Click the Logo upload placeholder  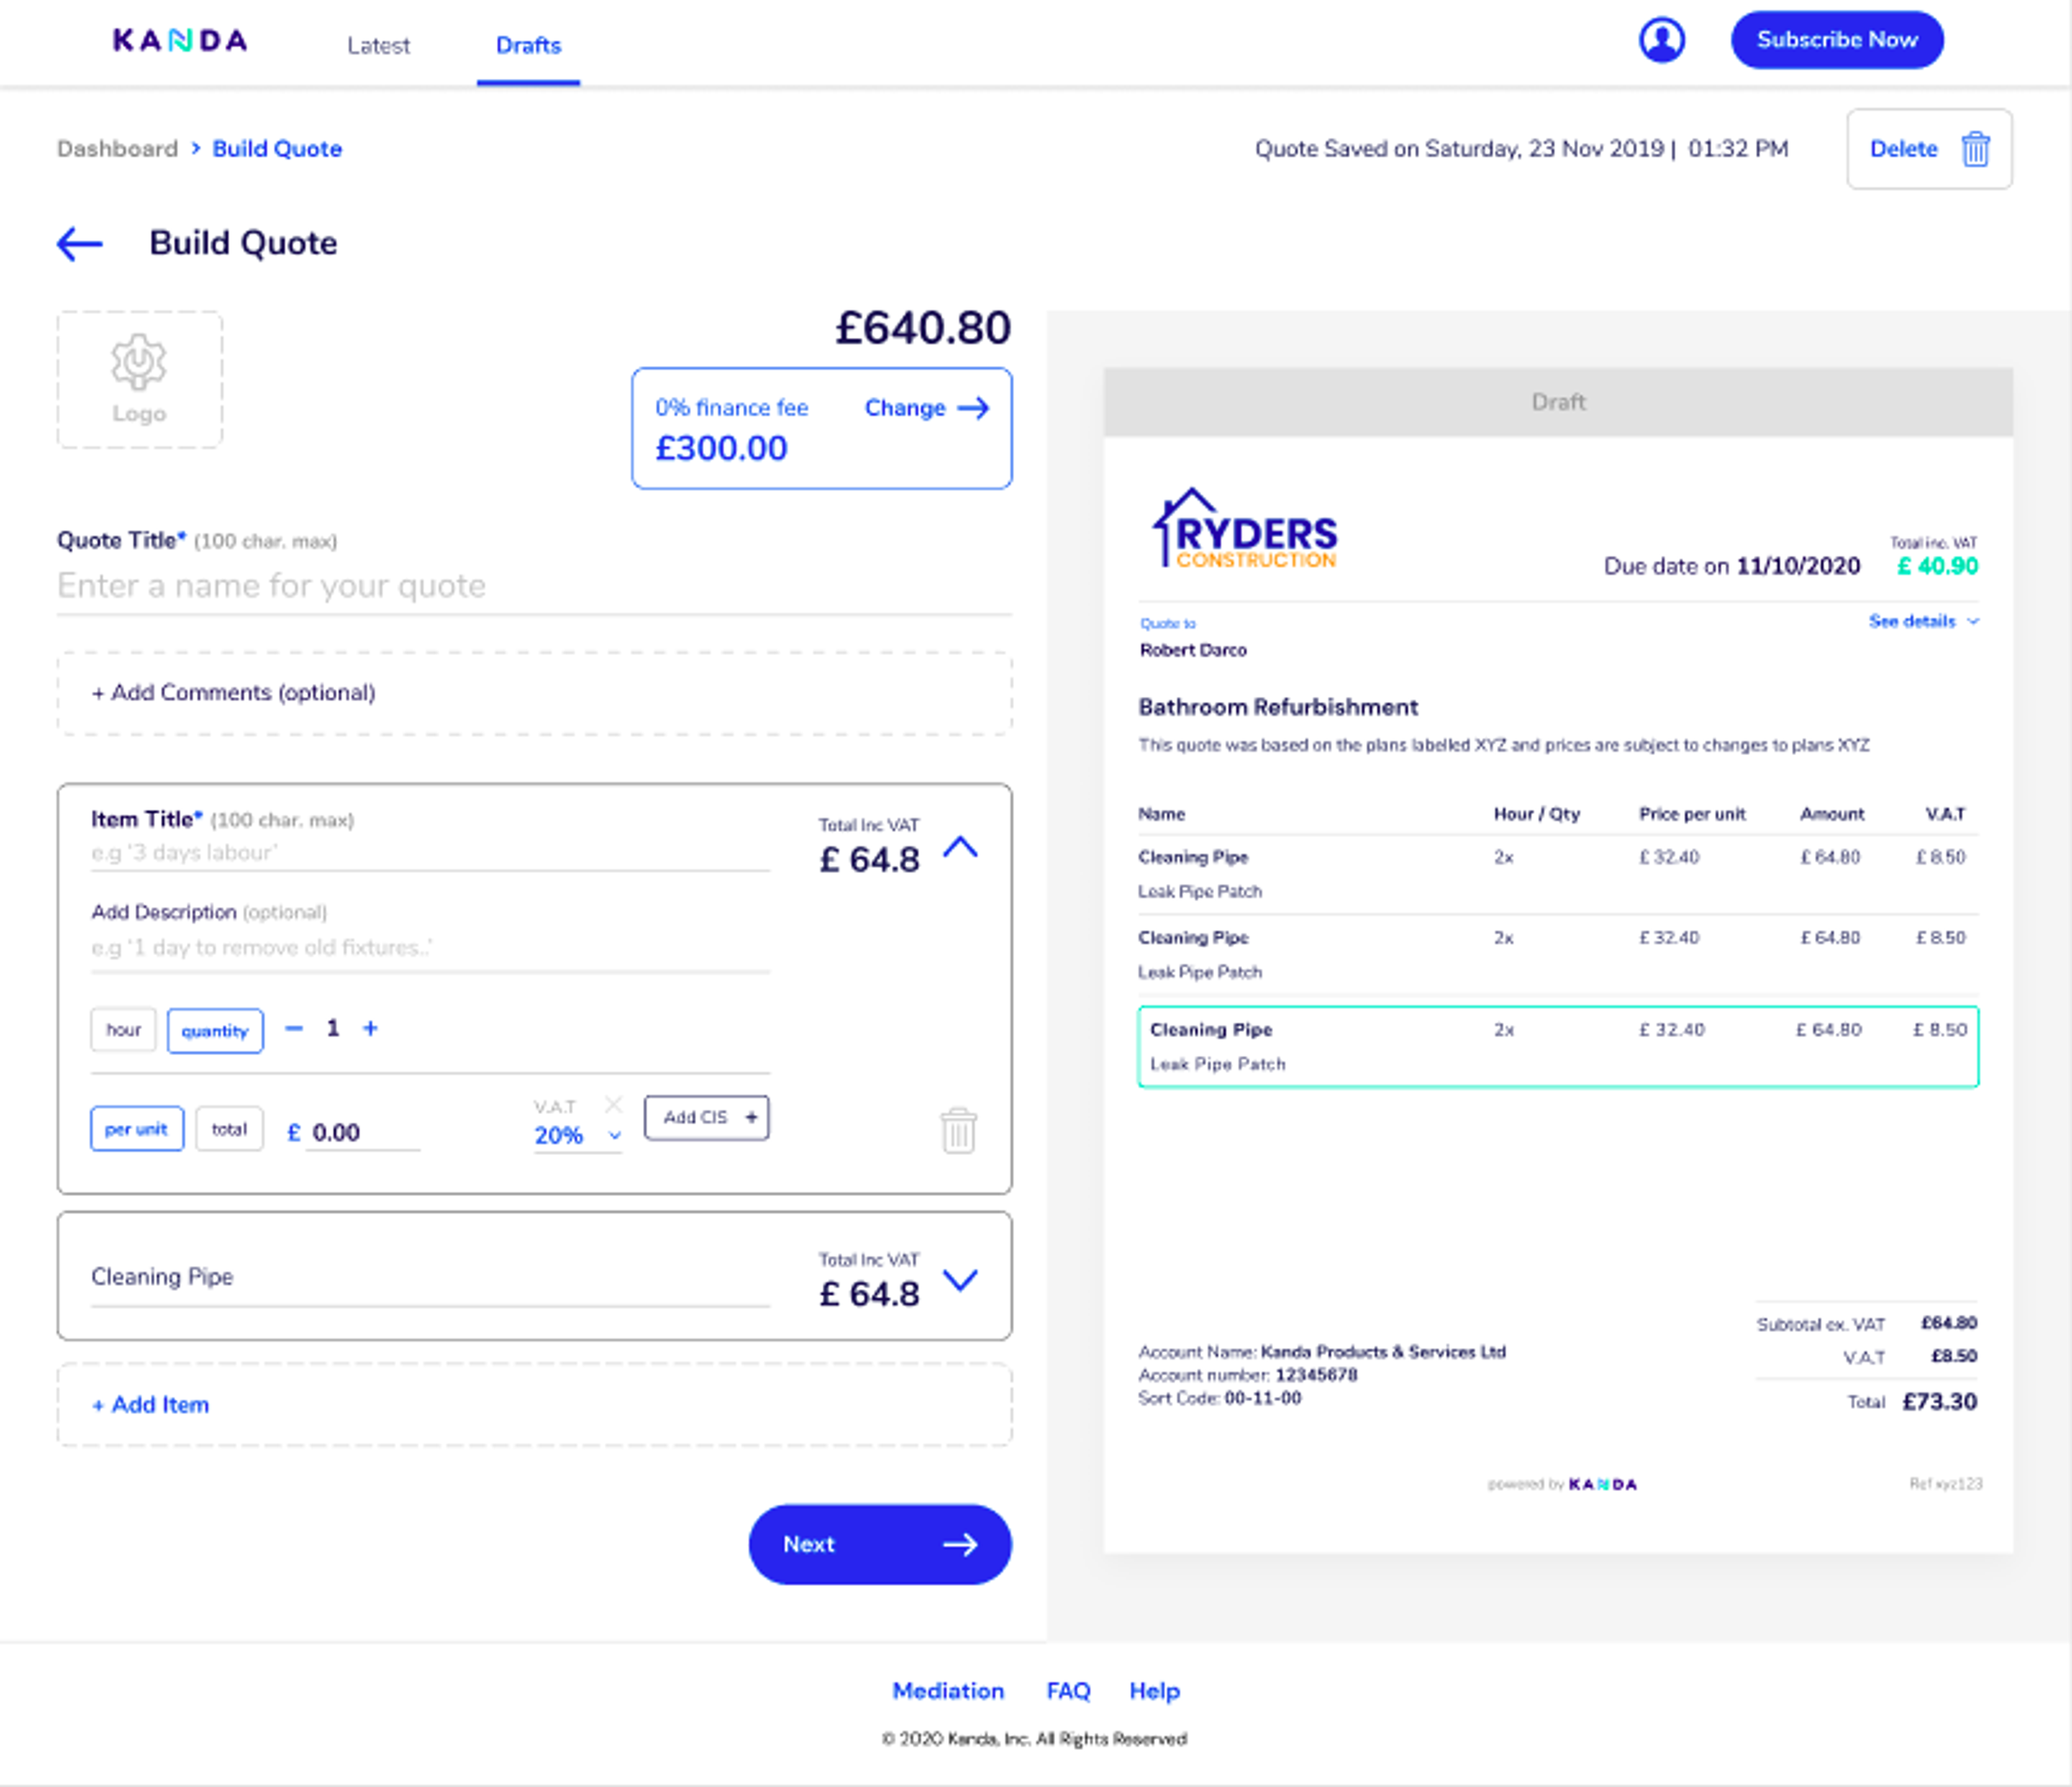[139, 380]
